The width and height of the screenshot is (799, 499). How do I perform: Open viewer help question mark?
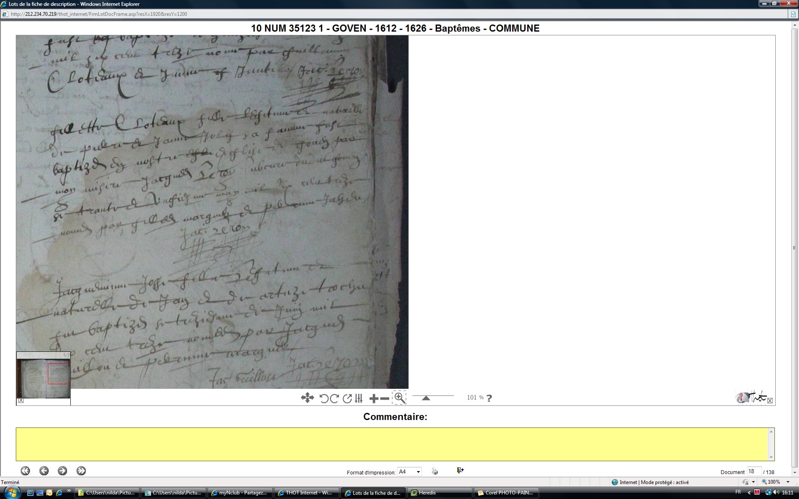coord(489,398)
